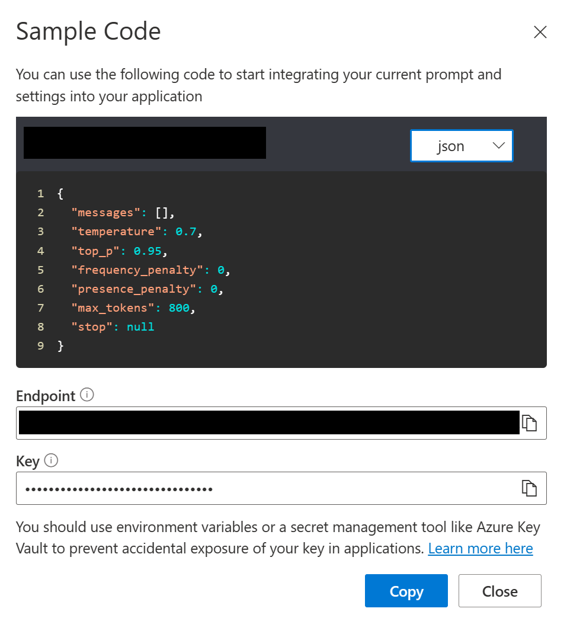Click the "stop": null code line
This screenshot has width=567, height=618.
tap(113, 326)
